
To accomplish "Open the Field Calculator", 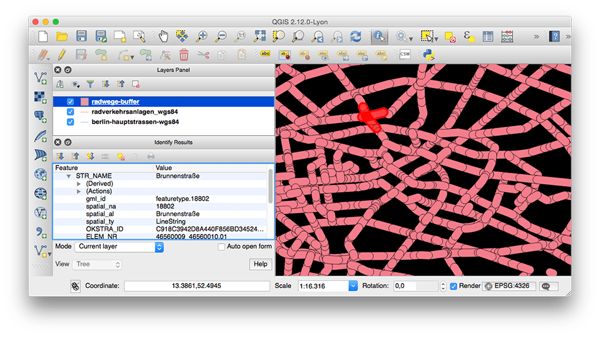I will (507, 36).
